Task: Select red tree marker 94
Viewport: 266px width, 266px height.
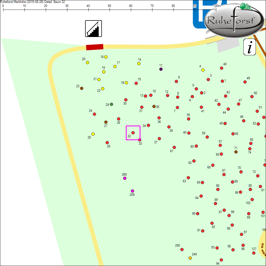Action: click(x=221, y=260)
